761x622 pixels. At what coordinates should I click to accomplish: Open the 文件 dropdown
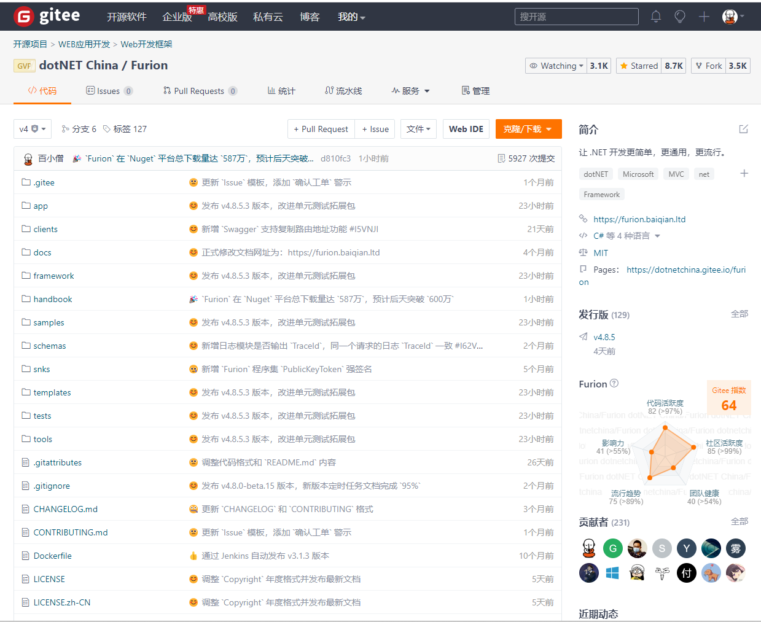coord(419,129)
